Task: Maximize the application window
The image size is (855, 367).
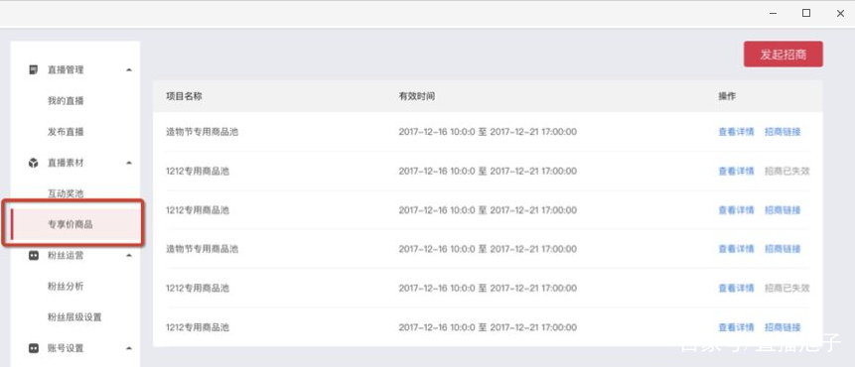Action: [x=806, y=14]
